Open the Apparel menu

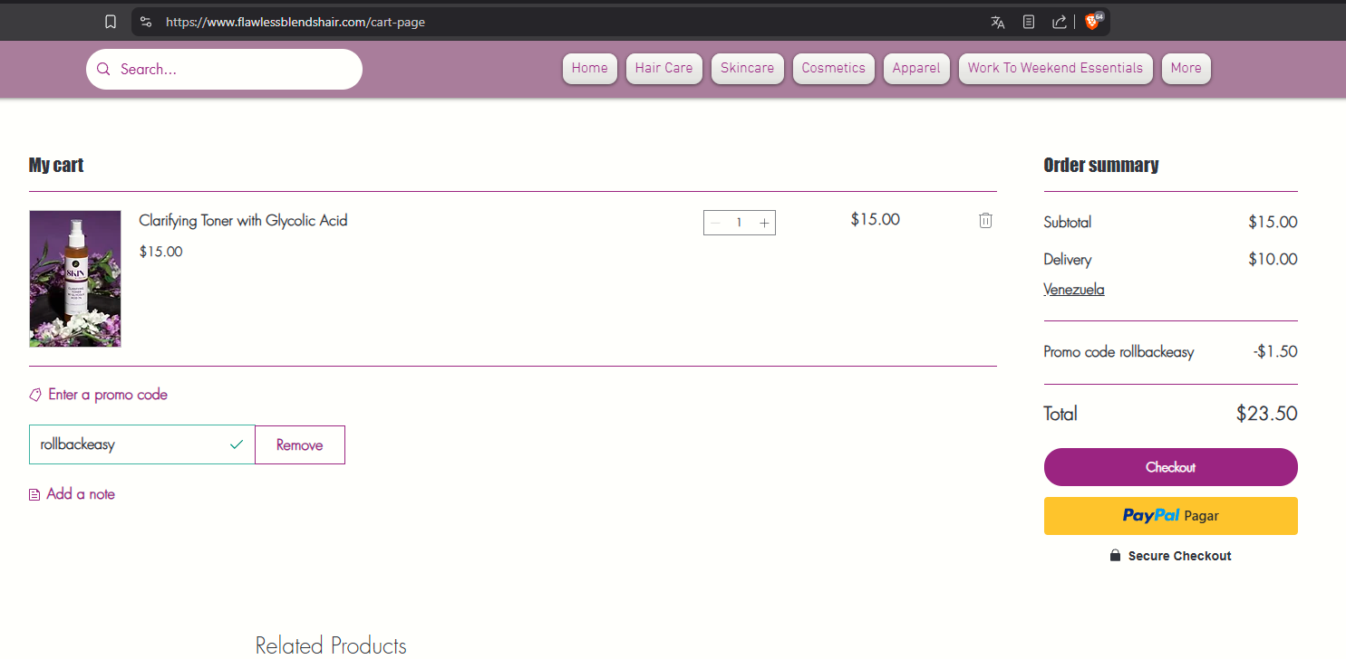[x=916, y=69]
